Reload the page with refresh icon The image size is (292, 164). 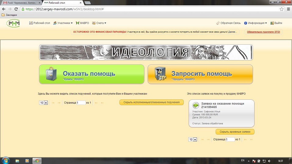[16, 9]
